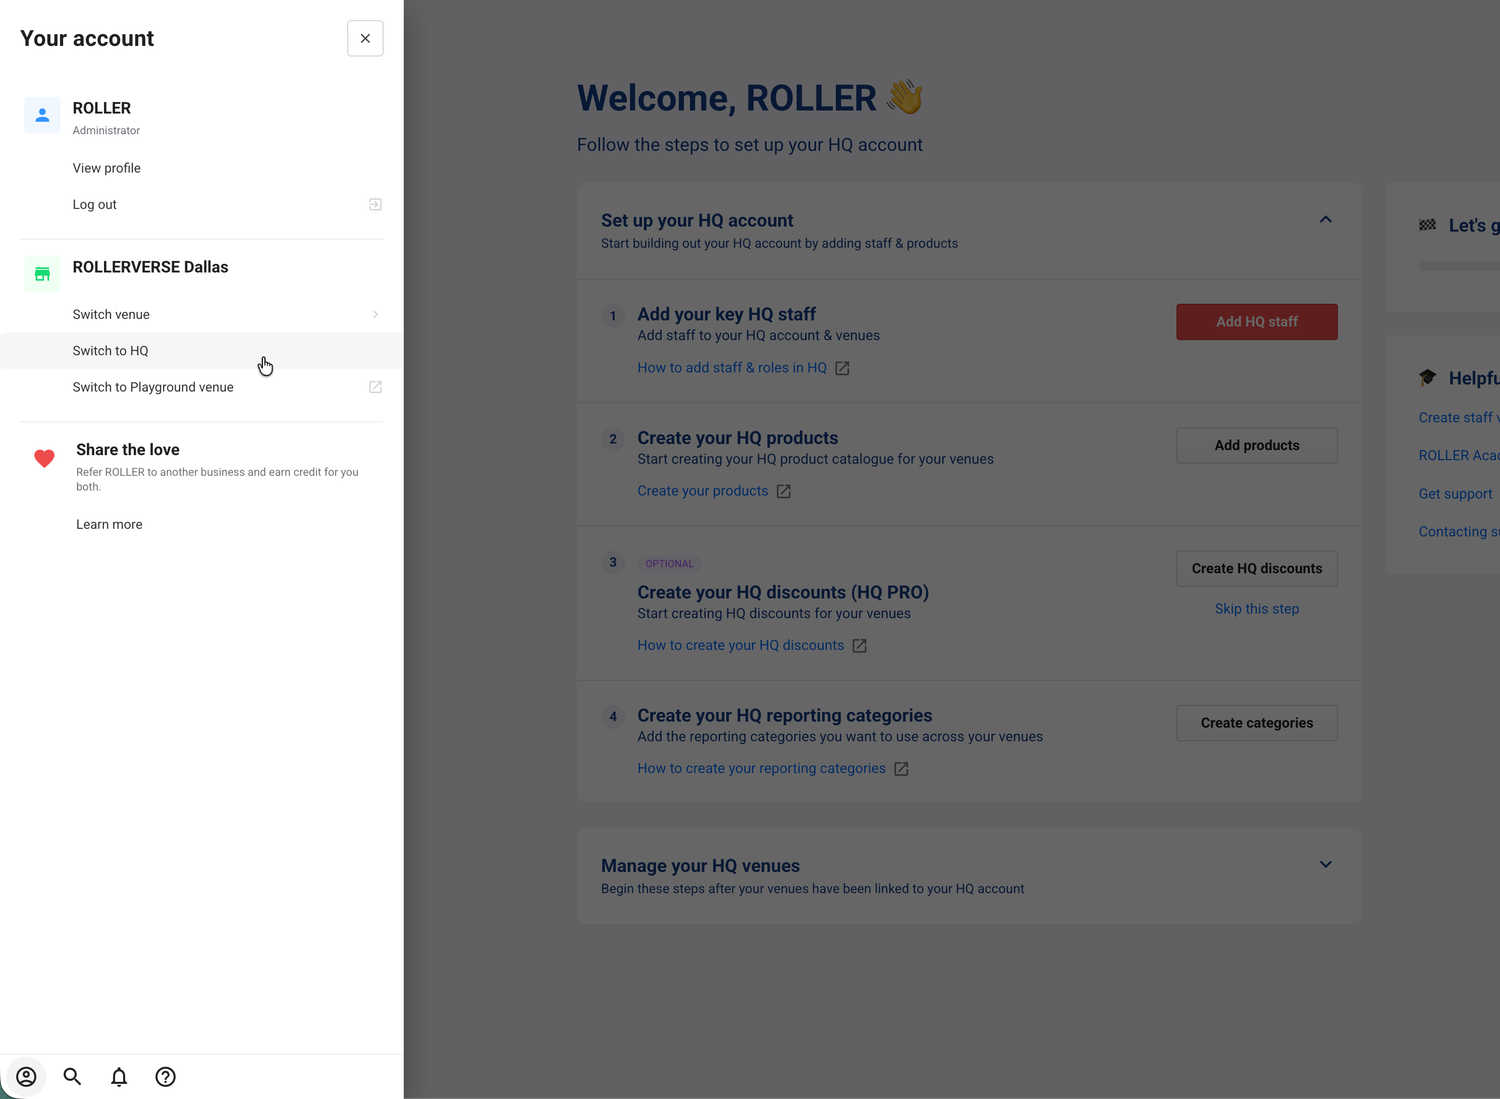Click the Add HQ staff button

1256,322
